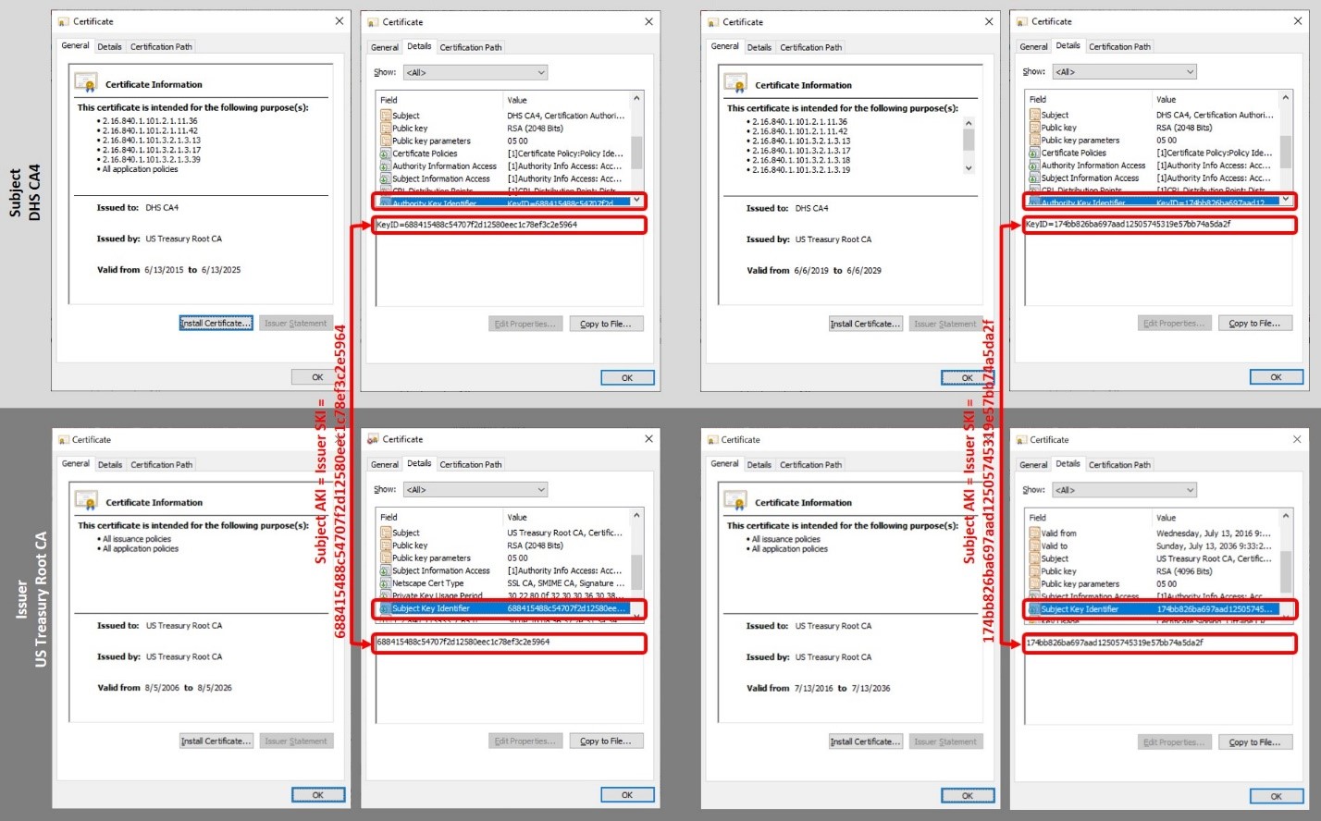Click icon beside Private Key Usage Period field
1321x821 pixels.
386,595
